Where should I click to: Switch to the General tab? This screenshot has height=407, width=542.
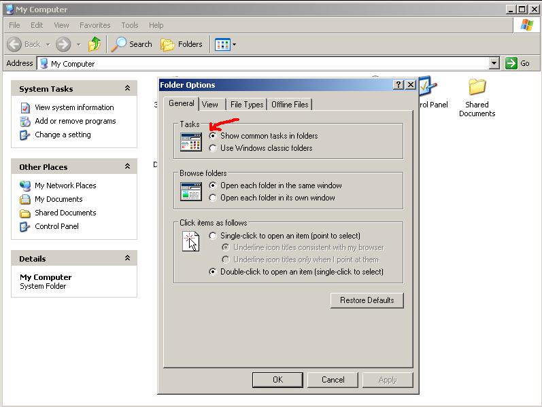pos(181,103)
